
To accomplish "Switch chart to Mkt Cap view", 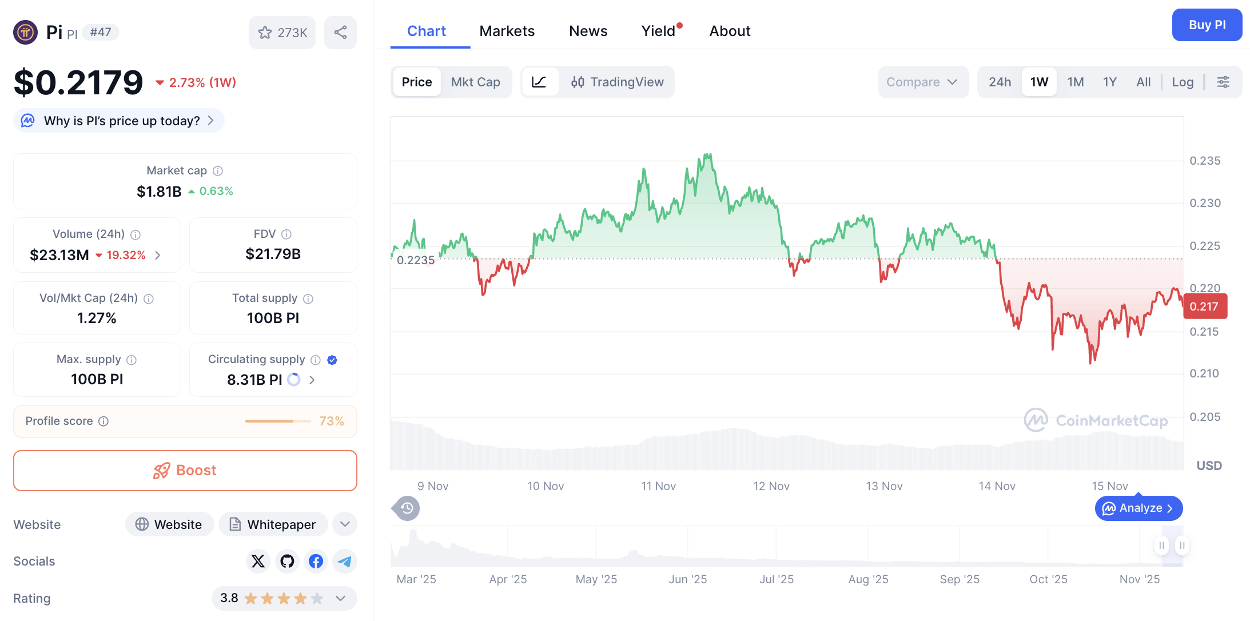I will (x=475, y=82).
